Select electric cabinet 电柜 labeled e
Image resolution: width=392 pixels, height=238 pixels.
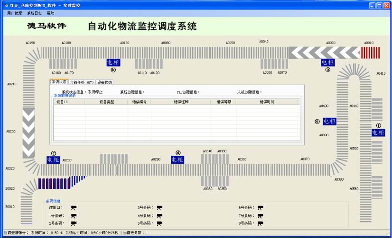coord(329,121)
